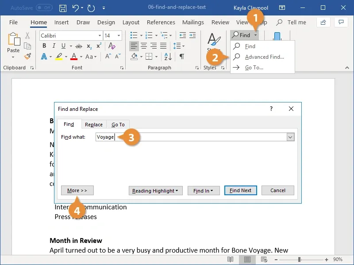Collapse the ribbon with chevron
Screen dimensions: 354x265
[x=347, y=68]
